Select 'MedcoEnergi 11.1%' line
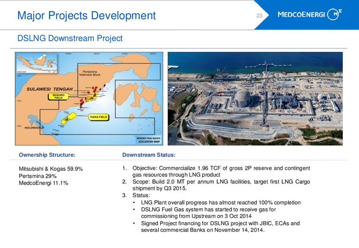The height and width of the screenshot is (248, 359). click(44, 183)
